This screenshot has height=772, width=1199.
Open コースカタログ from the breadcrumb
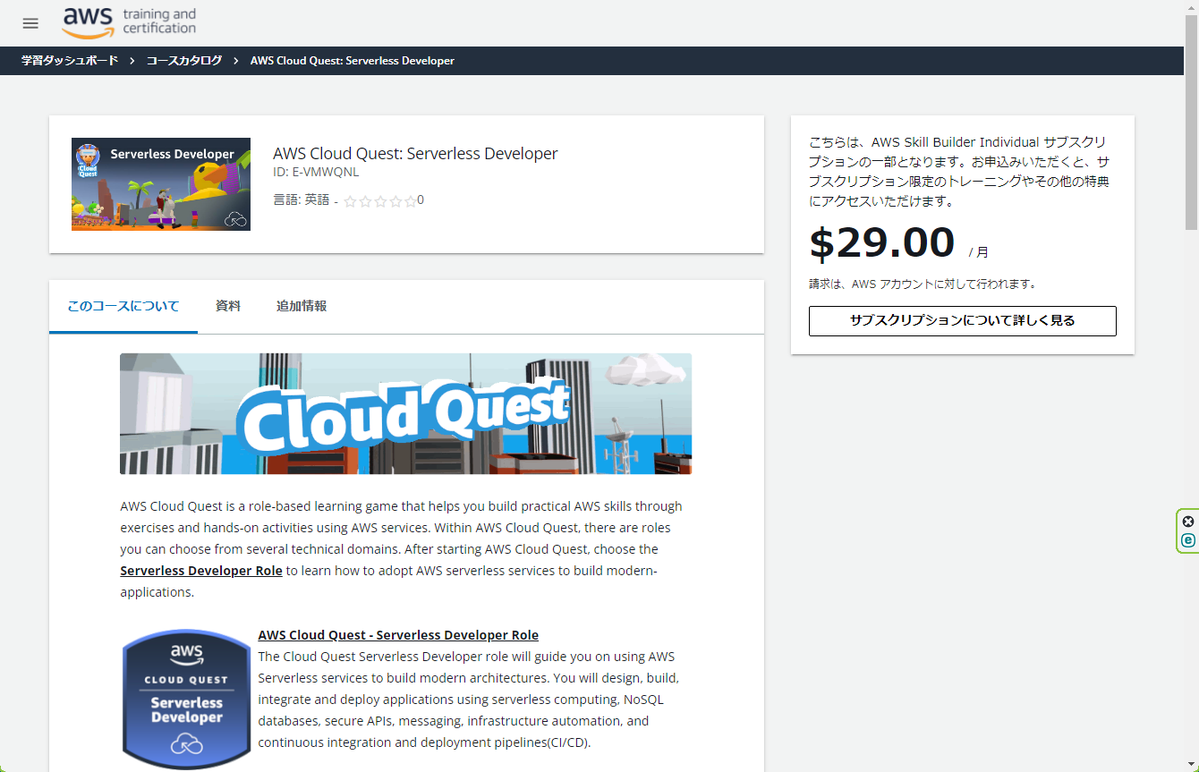[183, 61]
